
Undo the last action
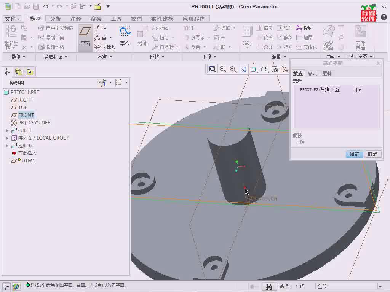pyautogui.click(x=45, y=6)
